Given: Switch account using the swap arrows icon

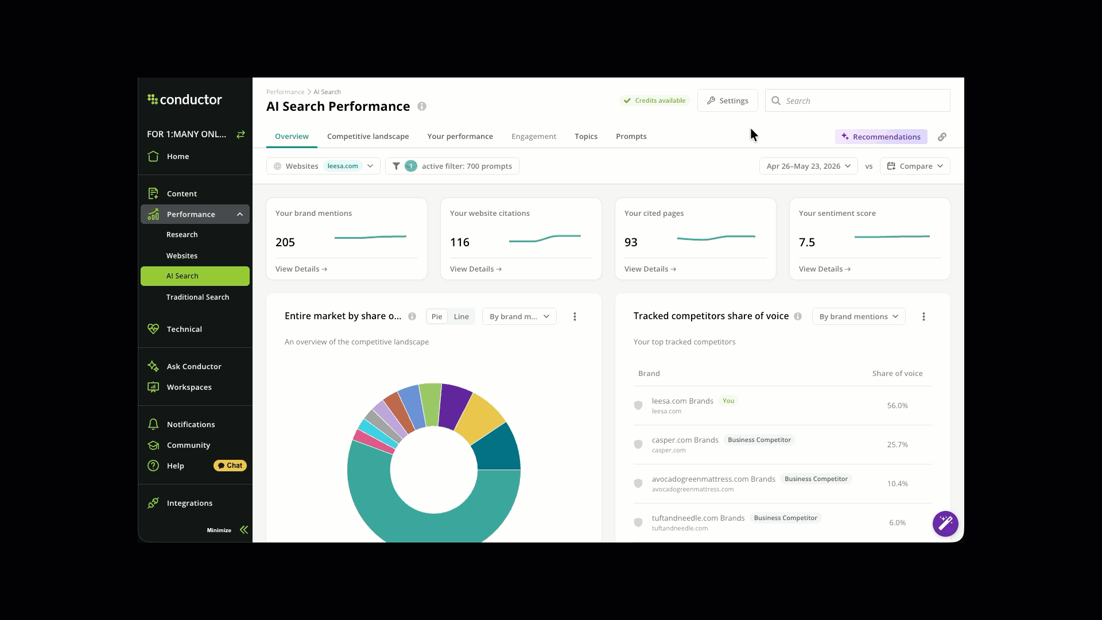Looking at the screenshot, I should tap(241, 134).
